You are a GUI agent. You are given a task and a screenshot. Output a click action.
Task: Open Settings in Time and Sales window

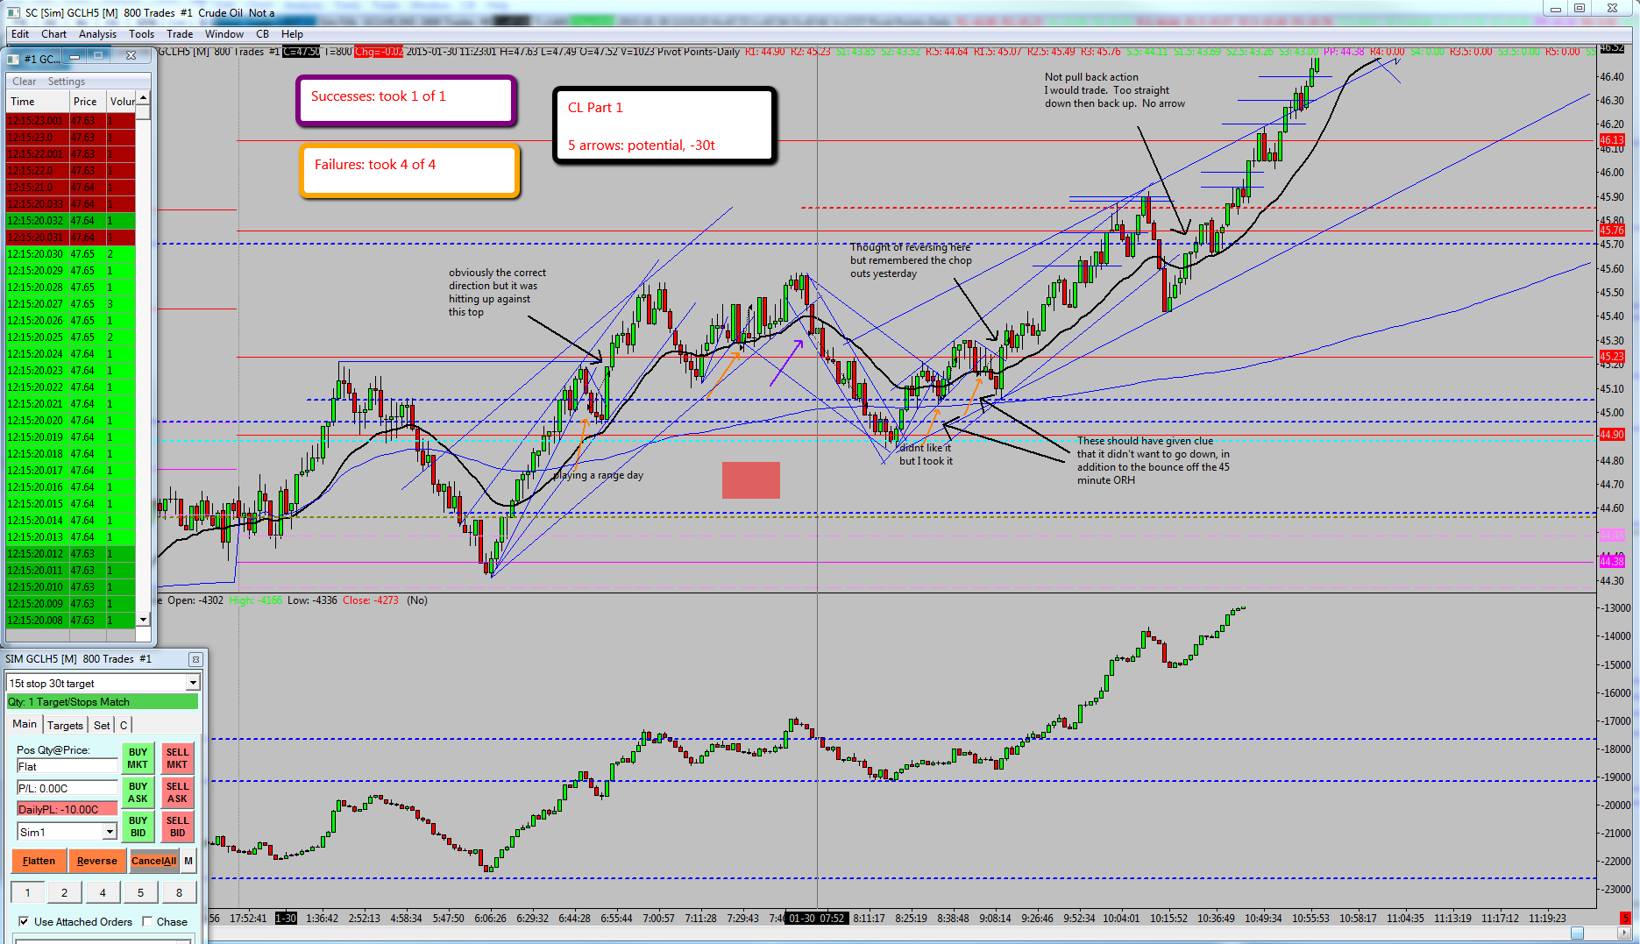(x=67, y=82)
